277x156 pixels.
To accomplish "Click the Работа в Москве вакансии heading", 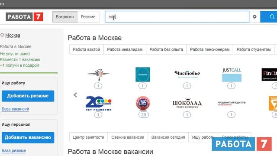I will (x=110, y=152).
